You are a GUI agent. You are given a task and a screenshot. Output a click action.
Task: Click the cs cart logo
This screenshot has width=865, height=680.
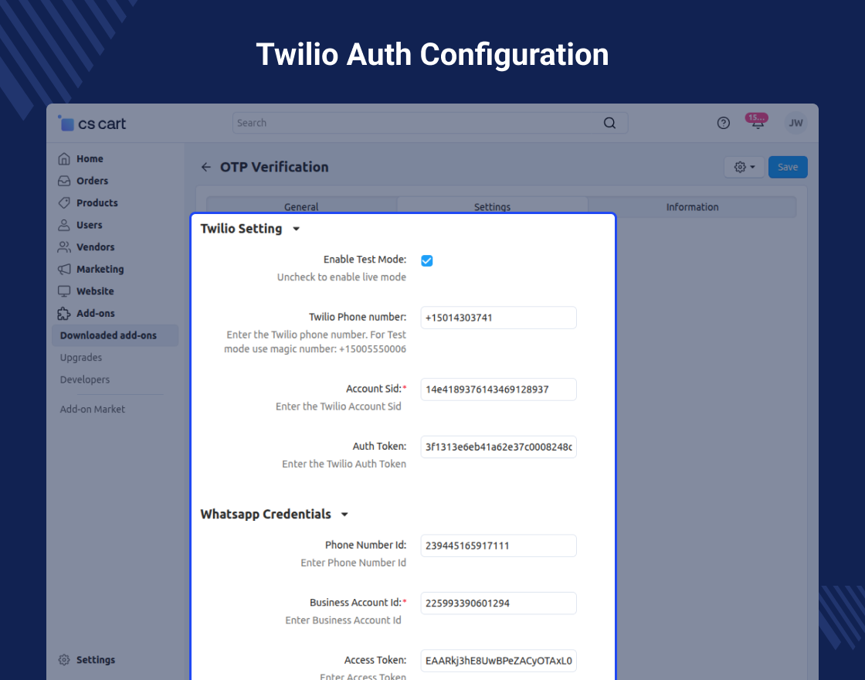pos(92,124)
